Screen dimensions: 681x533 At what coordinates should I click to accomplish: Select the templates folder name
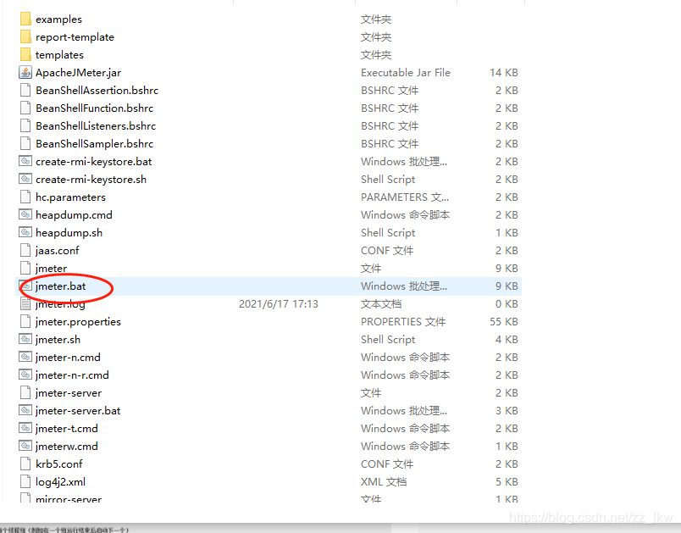[x=59, y=55]
